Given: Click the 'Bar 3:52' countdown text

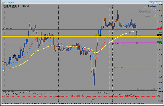Looking at the screenshot, I should tap(151, 89).
